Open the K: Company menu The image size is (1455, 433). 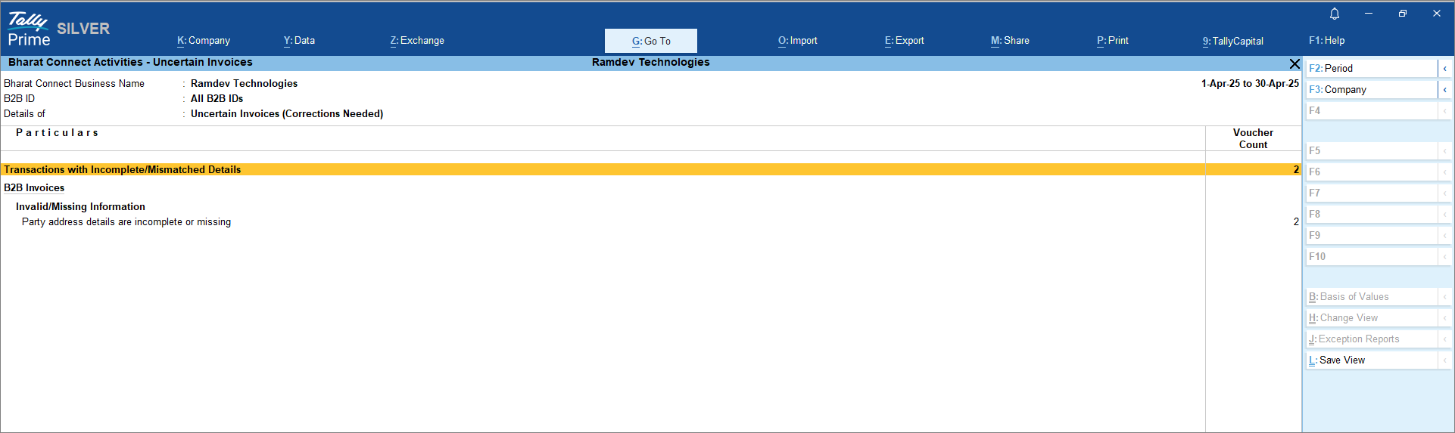(204, 41)
